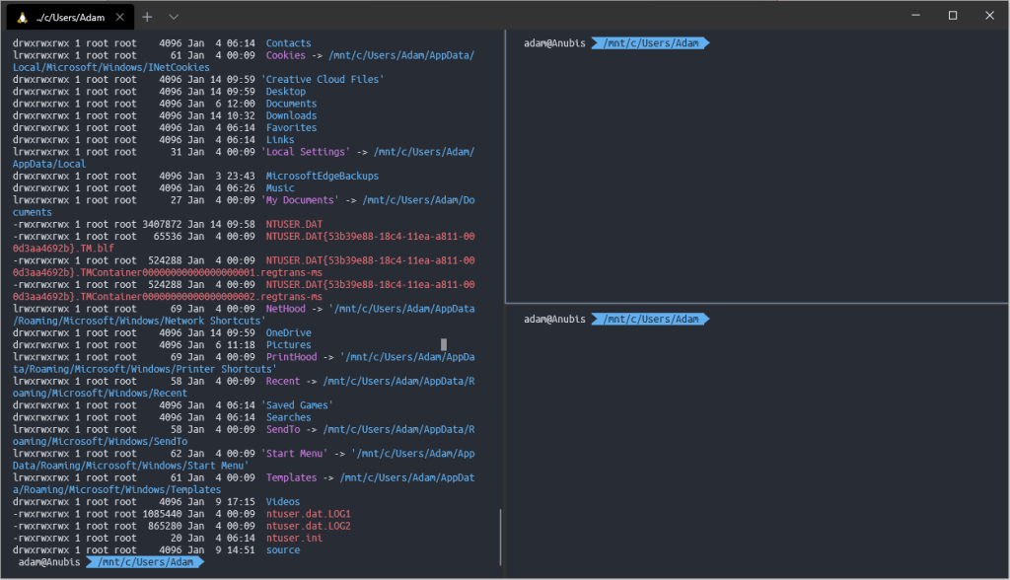Maximize the terminal window

pyautogui.click(x=953, y=15)
